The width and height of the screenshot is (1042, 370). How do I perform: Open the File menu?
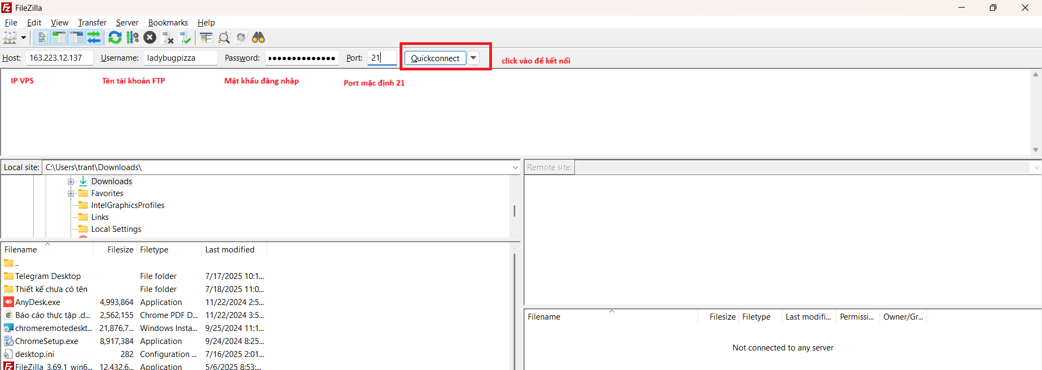point(11,23)
